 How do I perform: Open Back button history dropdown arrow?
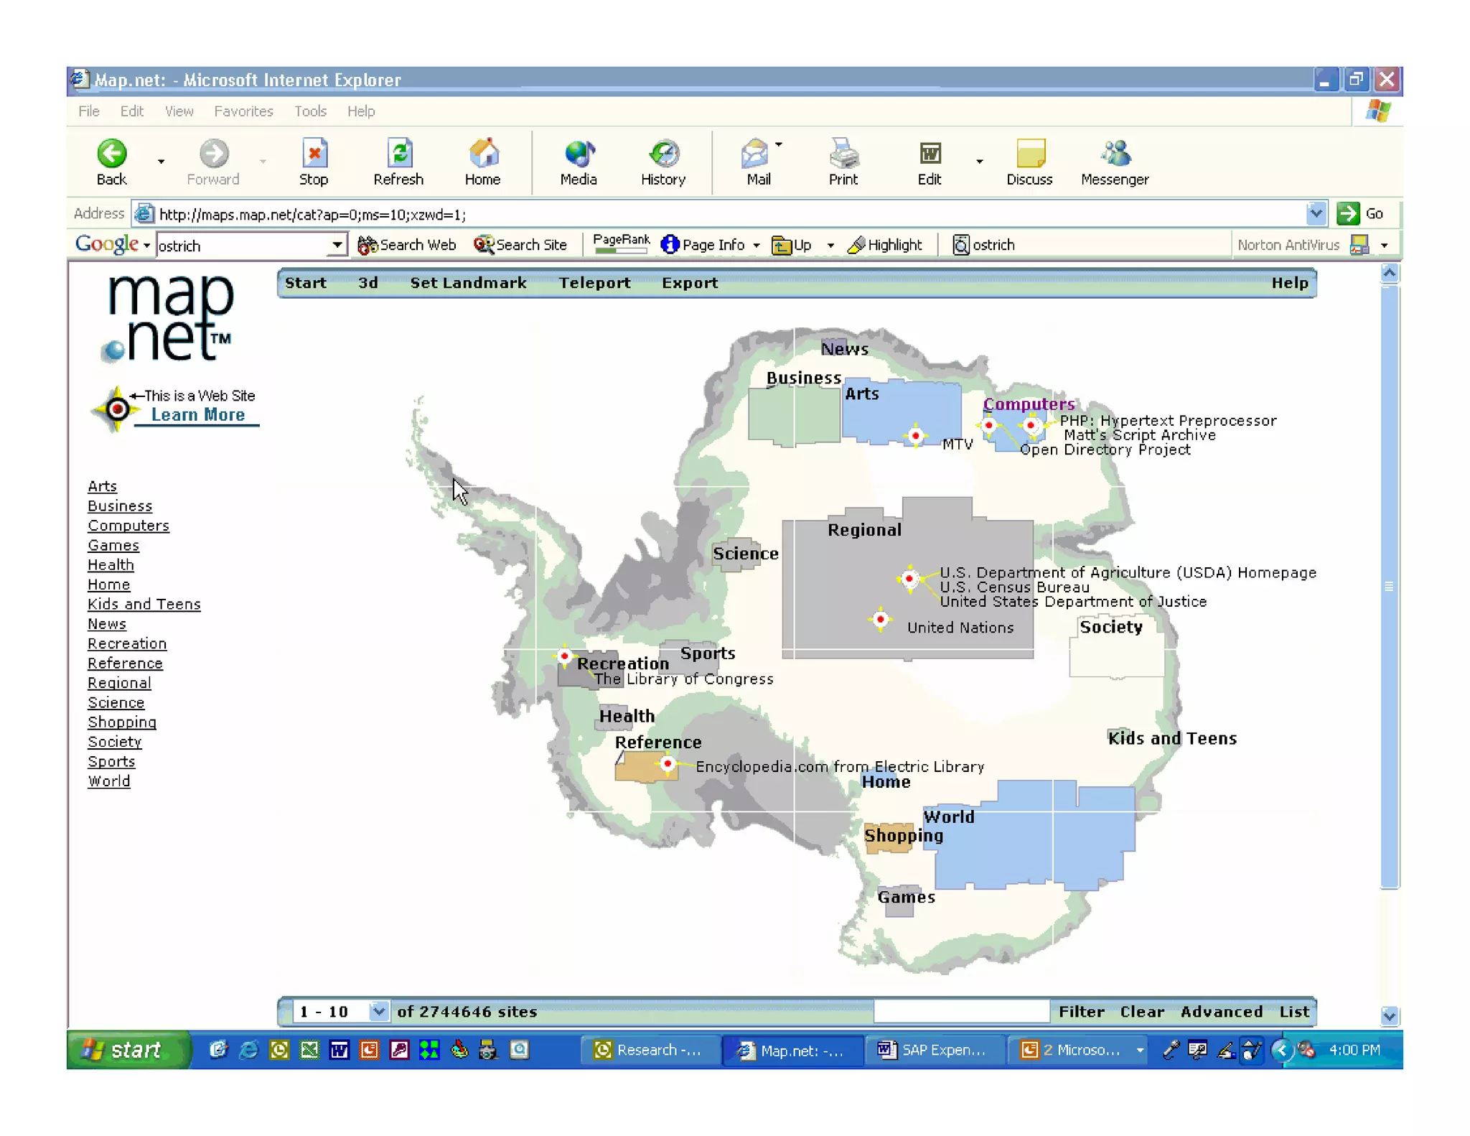pyautogui.click(x=161, y=162)
